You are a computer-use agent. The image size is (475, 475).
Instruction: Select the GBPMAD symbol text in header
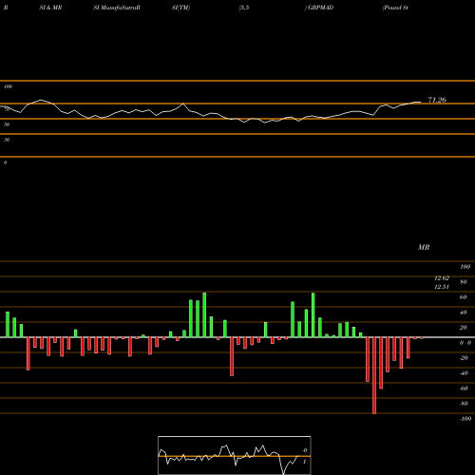[x=320, y=8]
